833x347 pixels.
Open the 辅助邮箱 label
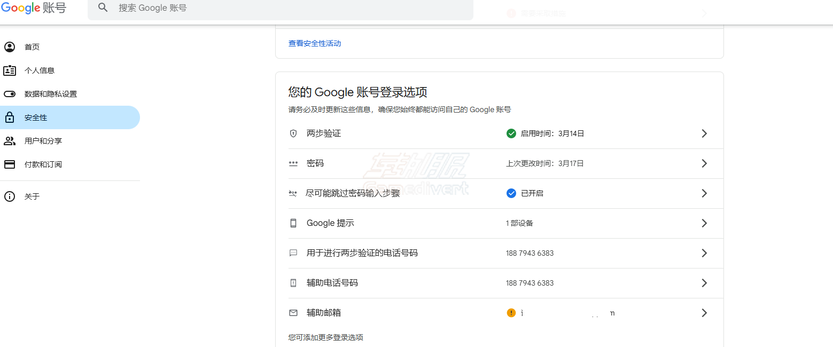pyautogui.click(x=324, y=313)
